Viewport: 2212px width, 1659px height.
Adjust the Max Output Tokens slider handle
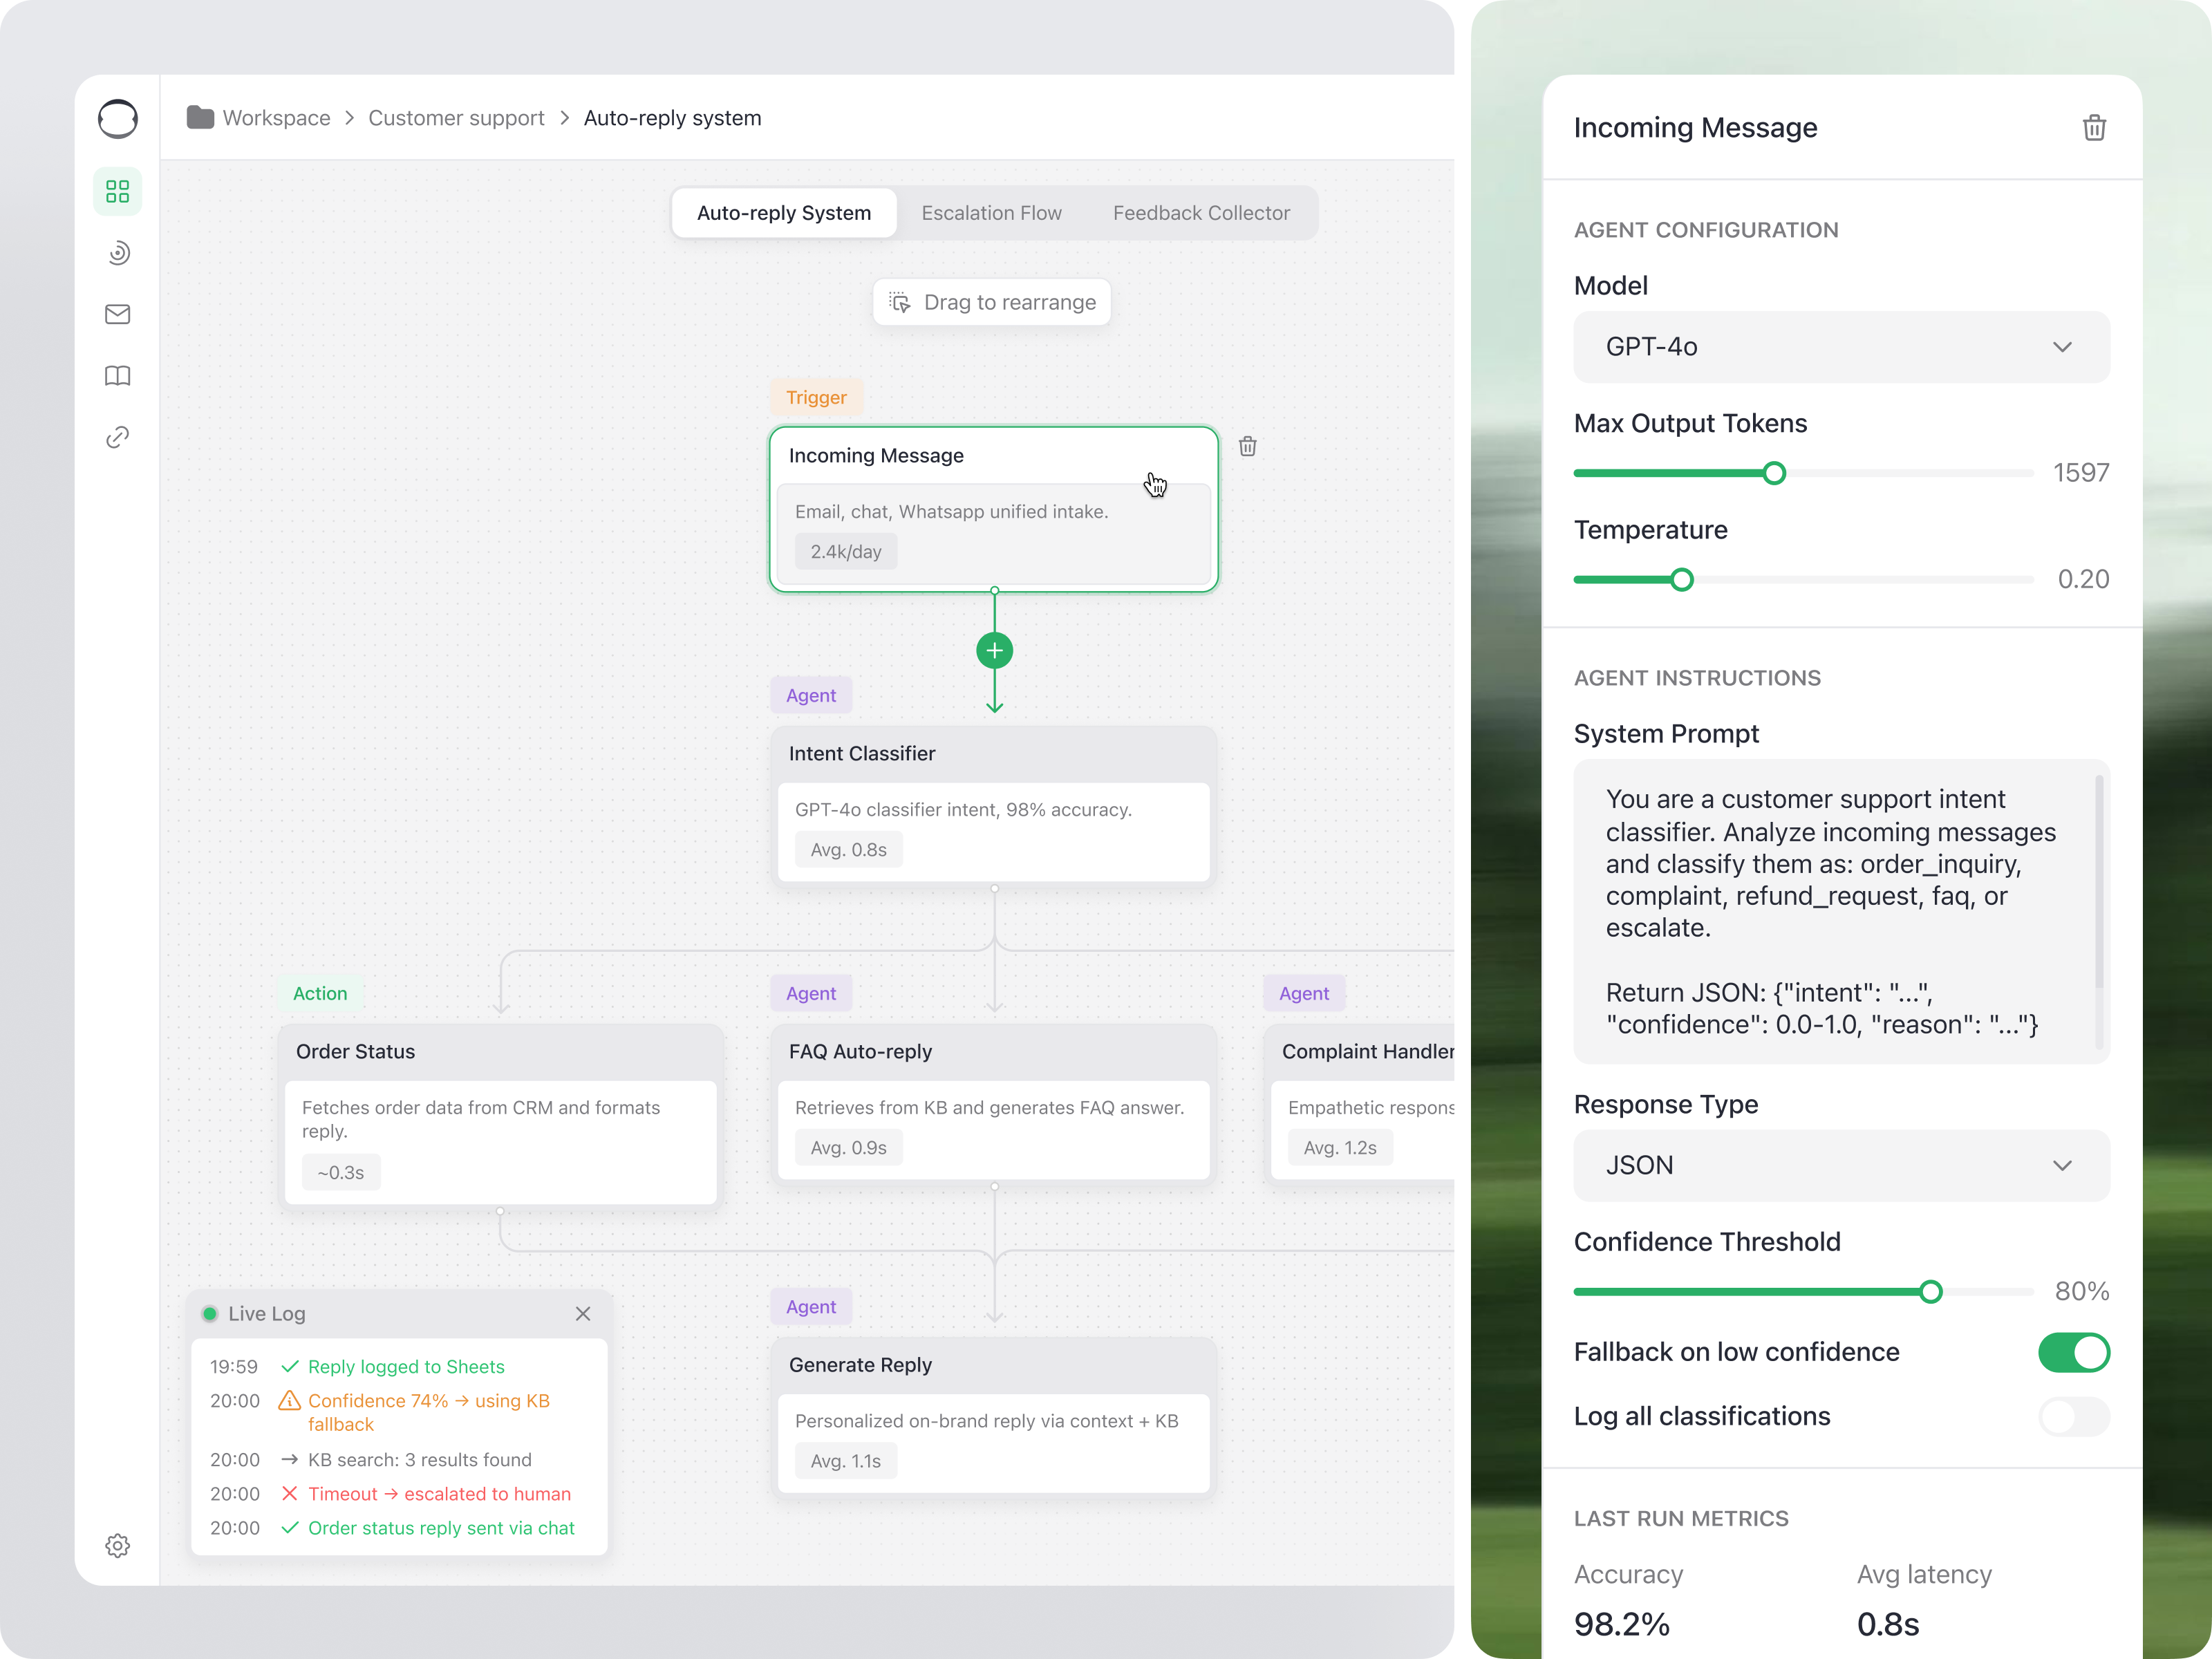(1774, 473)
